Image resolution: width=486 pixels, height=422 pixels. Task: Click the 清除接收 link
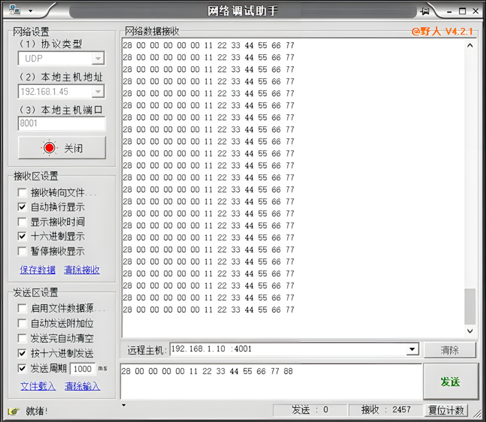pyautogui.click(x=82, y=270)
